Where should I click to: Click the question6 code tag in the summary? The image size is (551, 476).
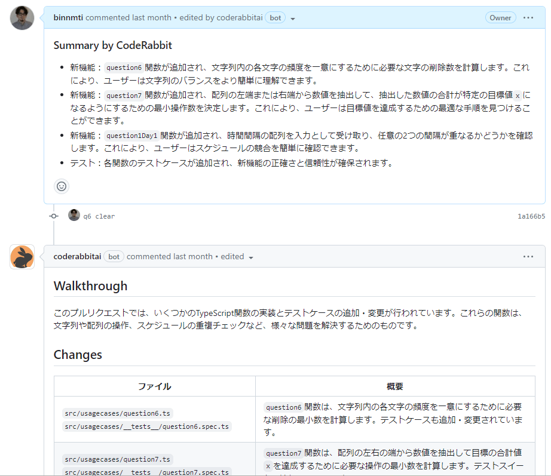124,67
